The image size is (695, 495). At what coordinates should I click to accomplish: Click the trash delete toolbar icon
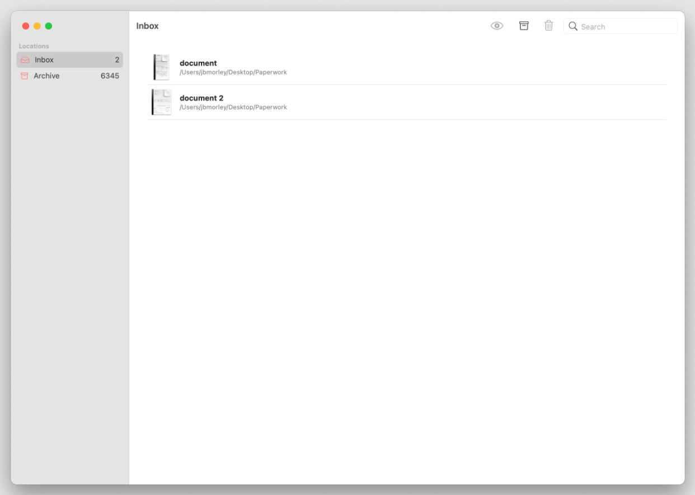[549, 26]
